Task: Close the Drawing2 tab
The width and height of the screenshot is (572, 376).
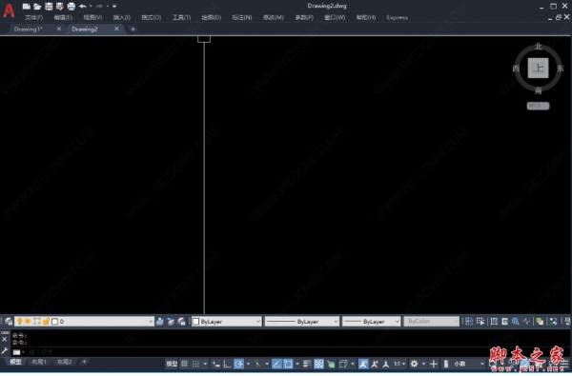Action: (x=116, y=29)
